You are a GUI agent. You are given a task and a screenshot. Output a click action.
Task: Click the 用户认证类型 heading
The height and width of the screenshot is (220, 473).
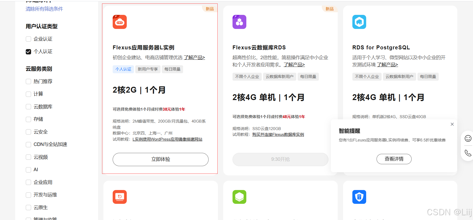pyautogui.click(x=42, y=26)
